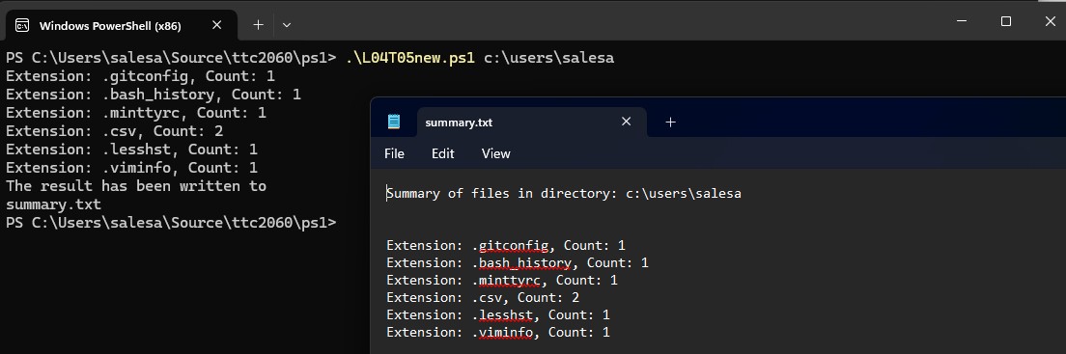
Task: Minimize the Windows Terminal window
Action: 961,22
